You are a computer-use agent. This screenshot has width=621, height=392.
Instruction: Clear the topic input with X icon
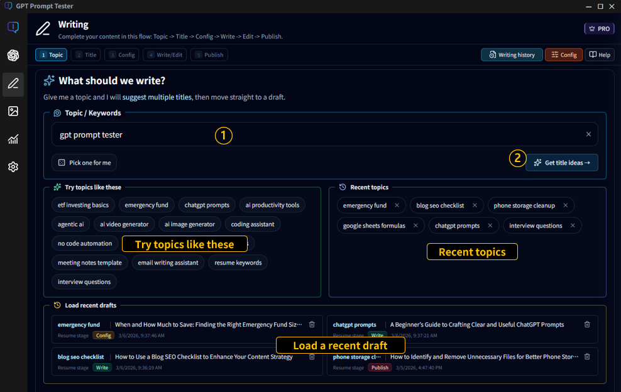[588, 134]
